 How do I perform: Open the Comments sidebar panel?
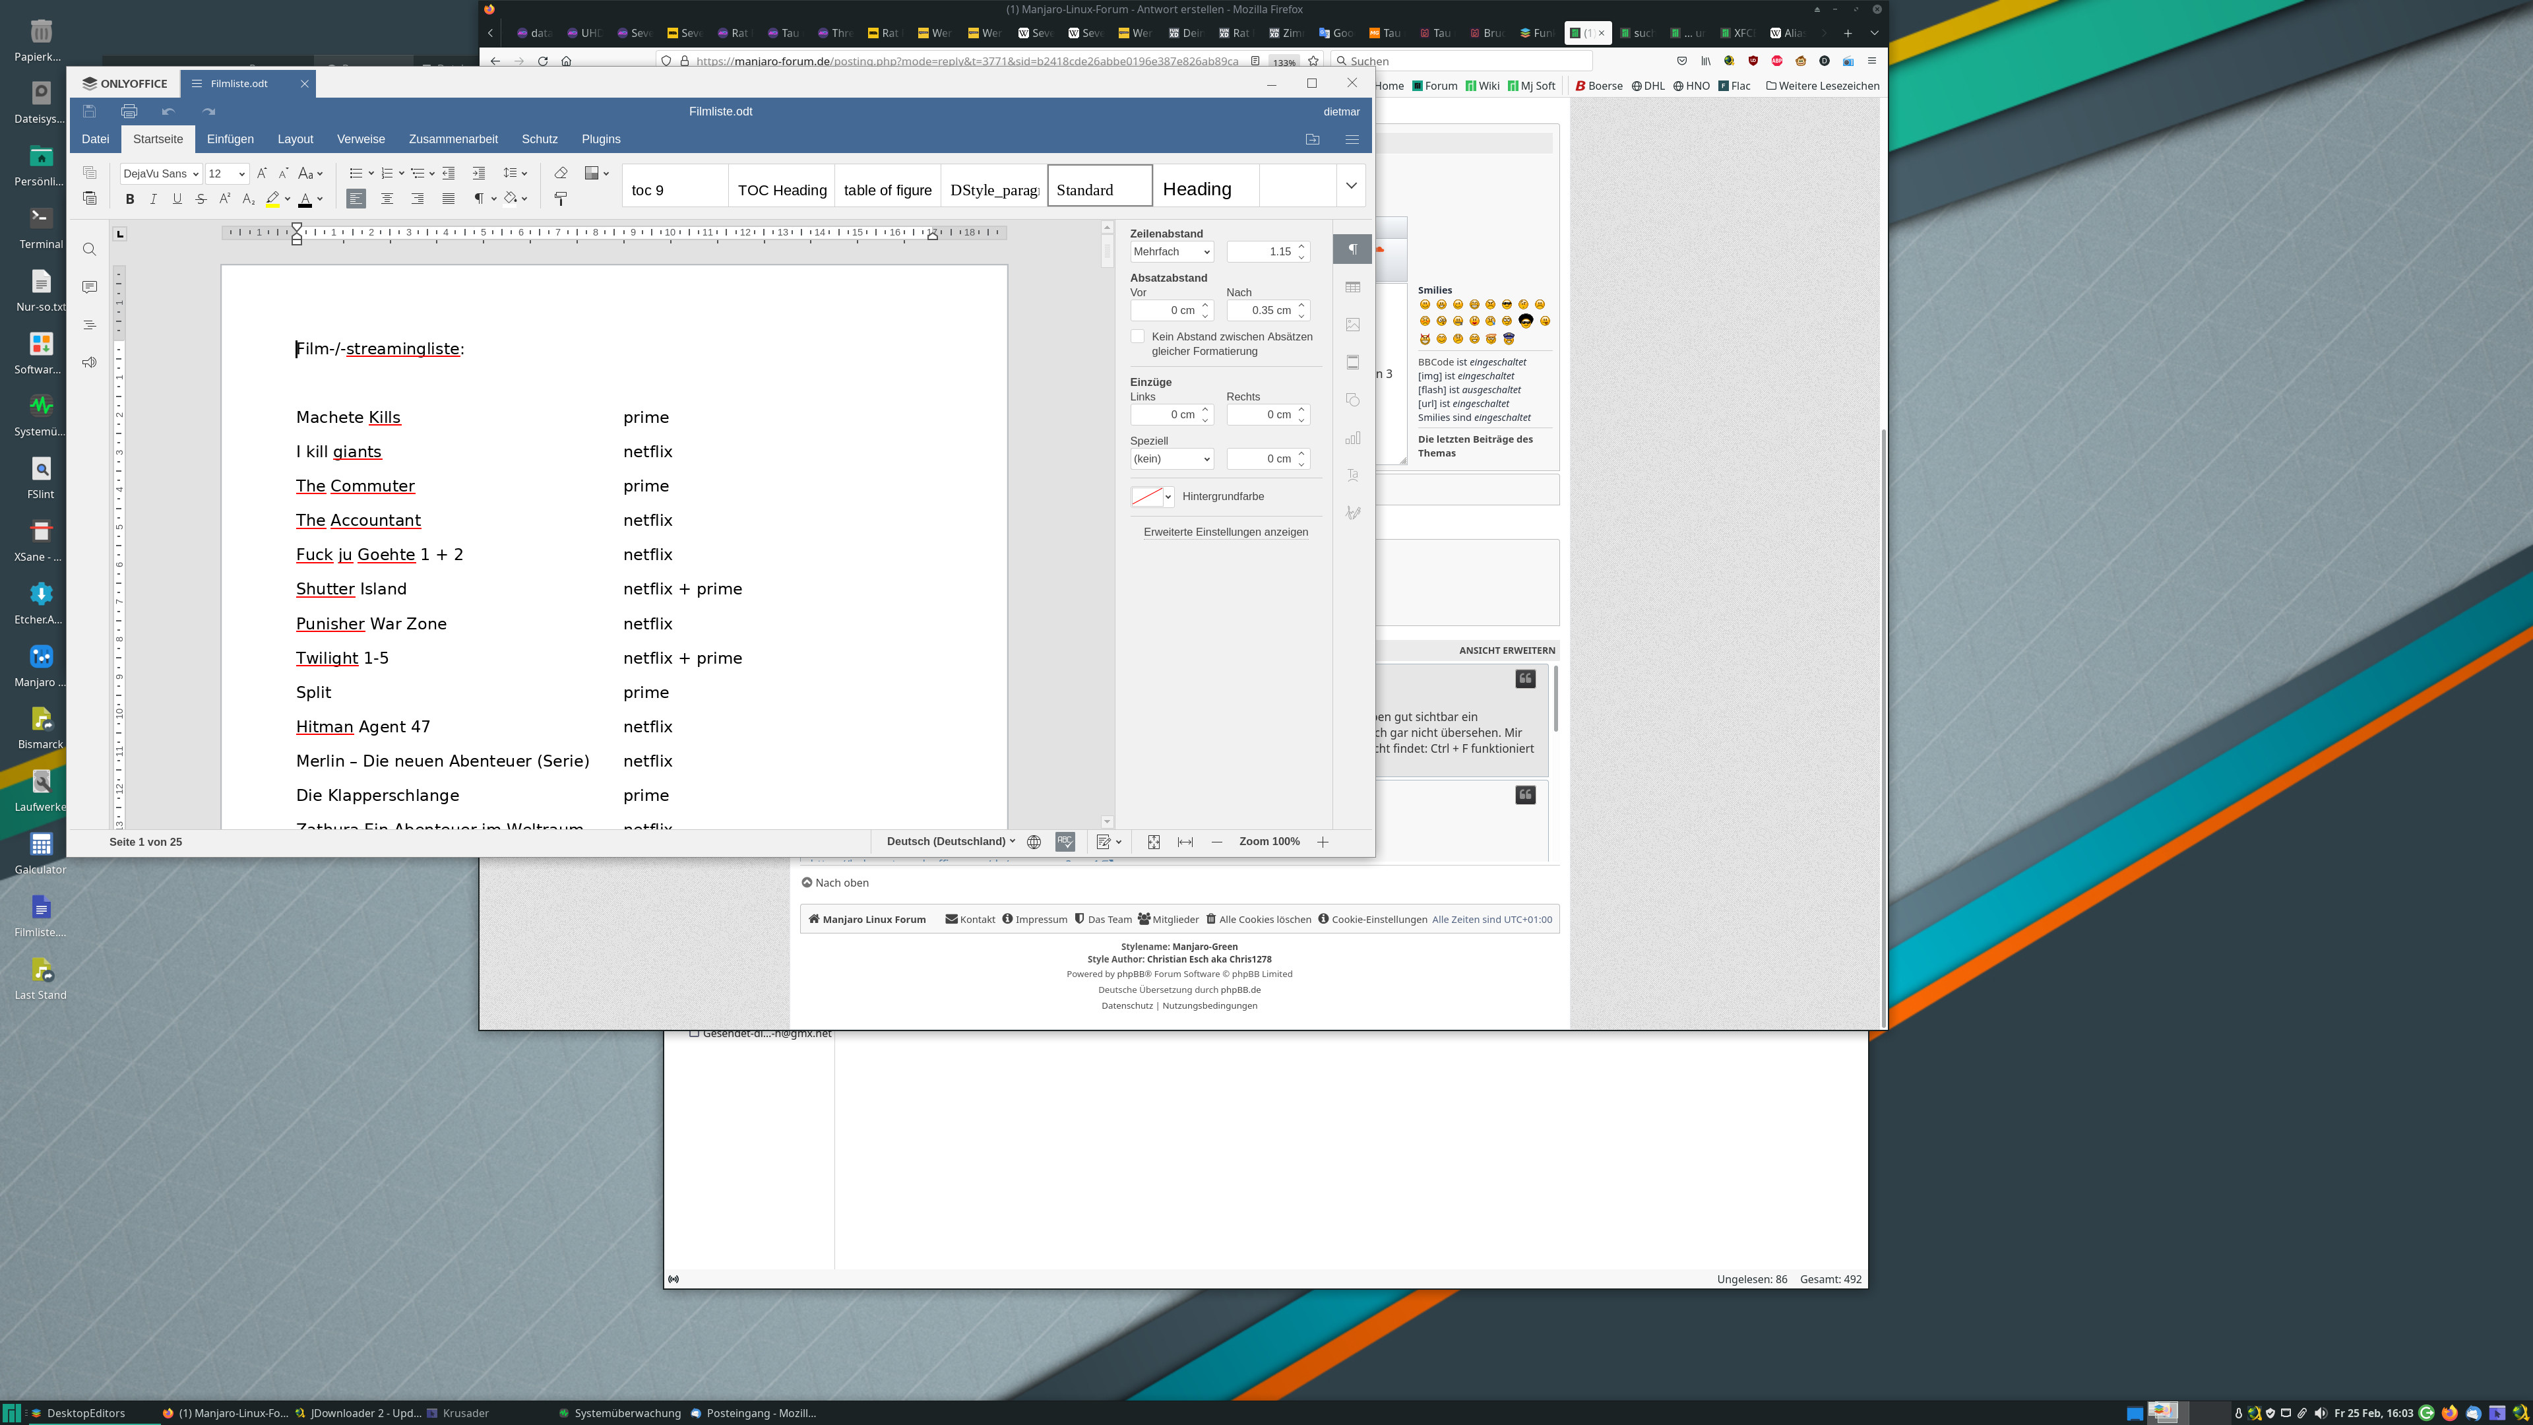pos(90,287)
